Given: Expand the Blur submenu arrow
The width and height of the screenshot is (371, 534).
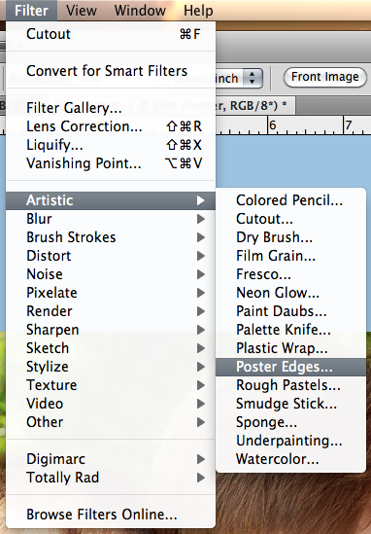Looking at the screenshot, I should pyautogui.click(x=201, y=219).
